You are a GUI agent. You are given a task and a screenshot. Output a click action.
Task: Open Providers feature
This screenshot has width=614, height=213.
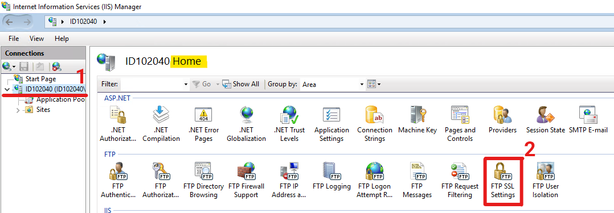tap(502, 120)
